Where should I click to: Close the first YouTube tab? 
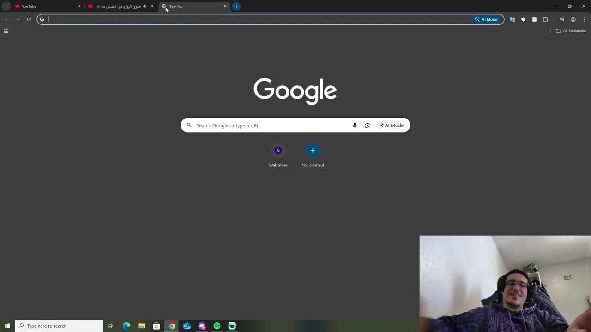pos(78,6)
